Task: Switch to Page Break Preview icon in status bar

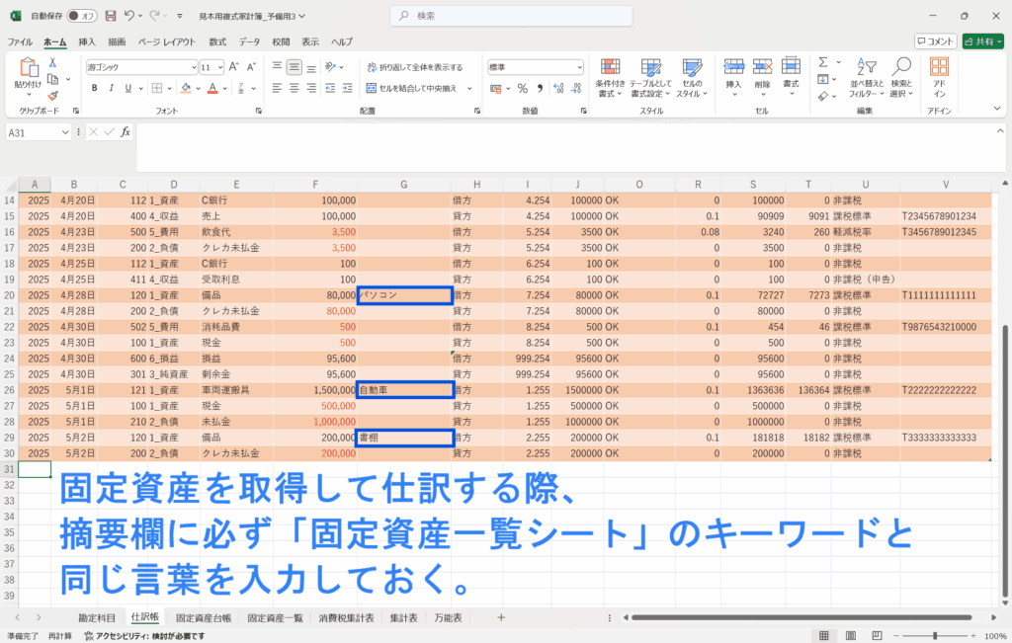Action: (877, 636)
